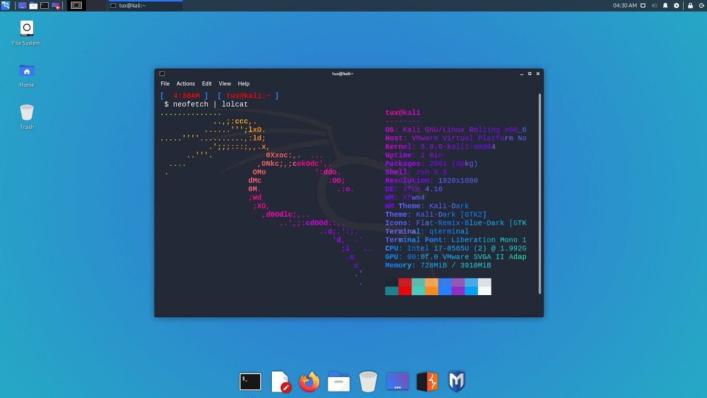
Task: Click the red color block in neofetch palette
Action: 405,286
